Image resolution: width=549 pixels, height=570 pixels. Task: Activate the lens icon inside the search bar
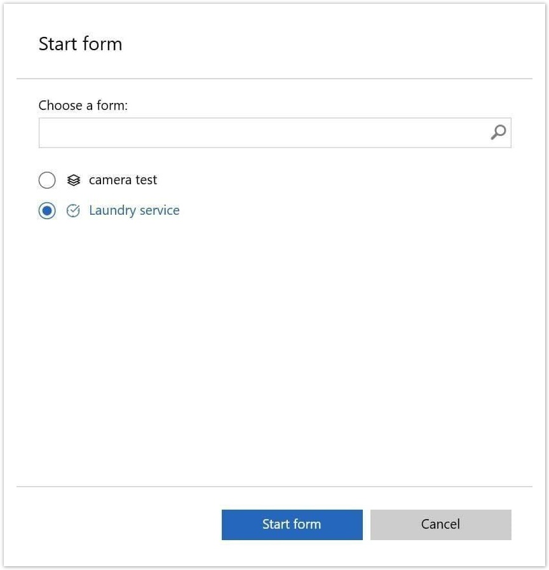tap(498, 133)
